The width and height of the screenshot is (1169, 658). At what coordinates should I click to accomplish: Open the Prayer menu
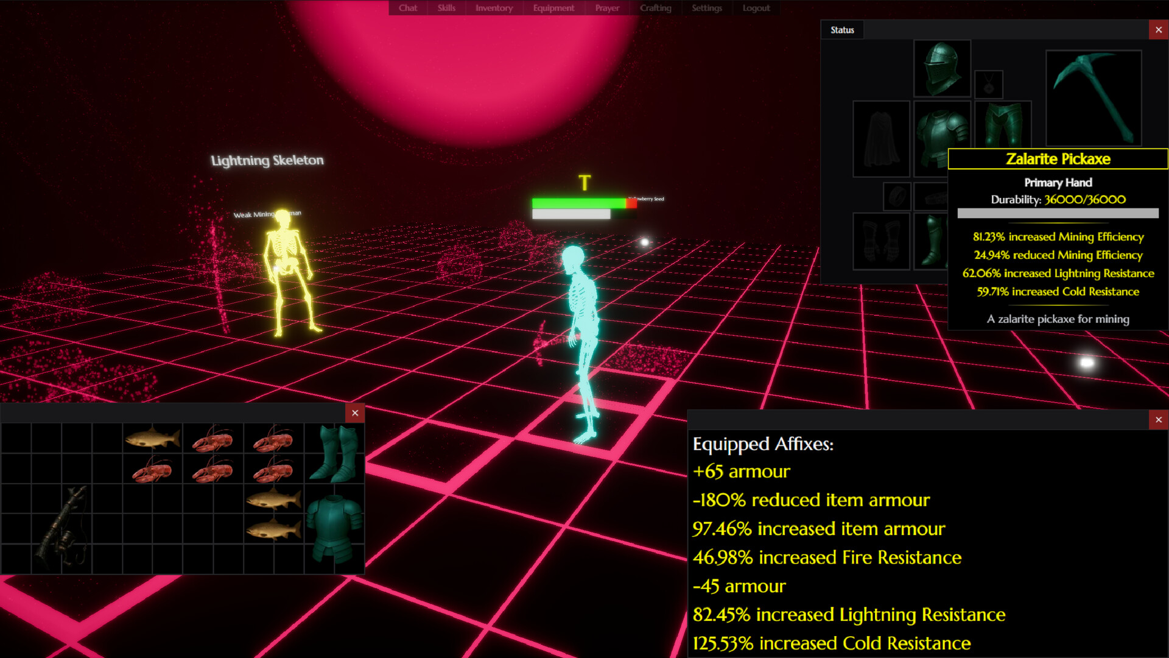tap(606, 8)
